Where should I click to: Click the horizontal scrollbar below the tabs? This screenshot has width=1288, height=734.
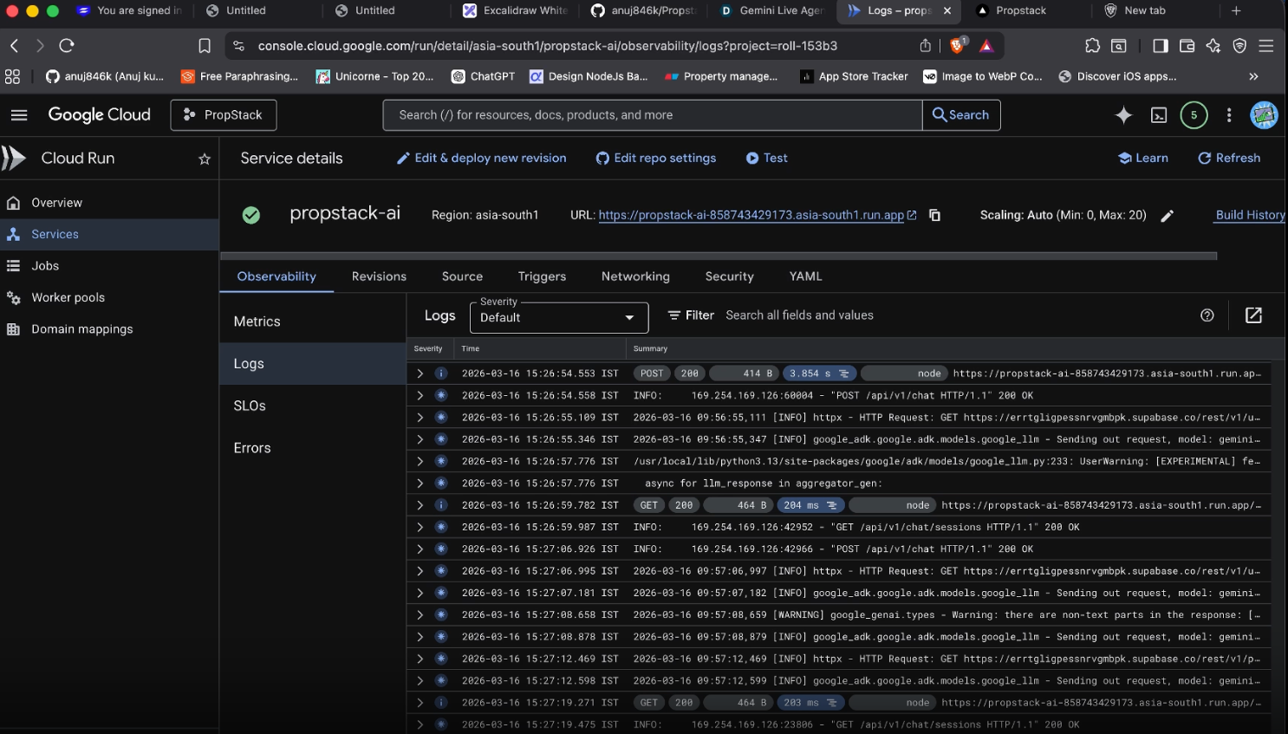pyautogui.click(x=719, y=256)
